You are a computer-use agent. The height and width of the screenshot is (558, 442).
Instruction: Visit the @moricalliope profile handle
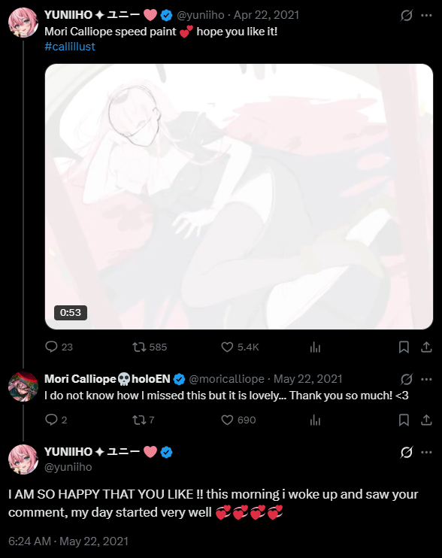point(226,379)
